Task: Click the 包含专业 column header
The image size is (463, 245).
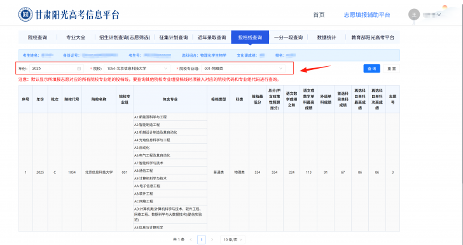Action: pyautogui.click(x=170, y=99)
